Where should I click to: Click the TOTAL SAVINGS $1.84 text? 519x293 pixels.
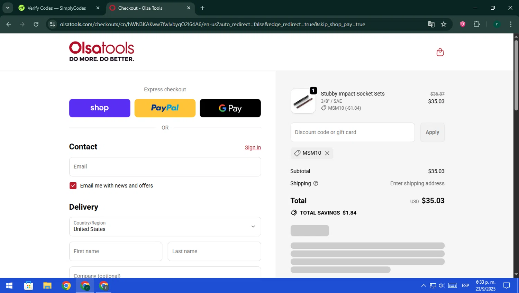(328, 213)
